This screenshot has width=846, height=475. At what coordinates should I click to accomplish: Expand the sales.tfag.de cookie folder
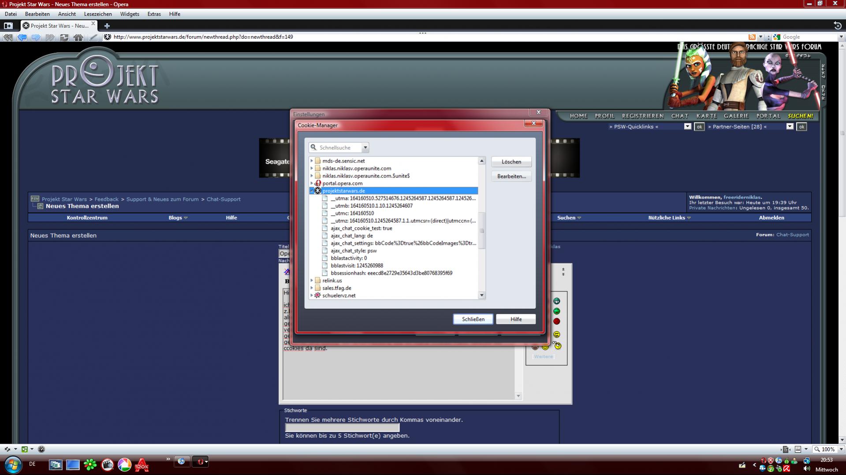point(312,288)
